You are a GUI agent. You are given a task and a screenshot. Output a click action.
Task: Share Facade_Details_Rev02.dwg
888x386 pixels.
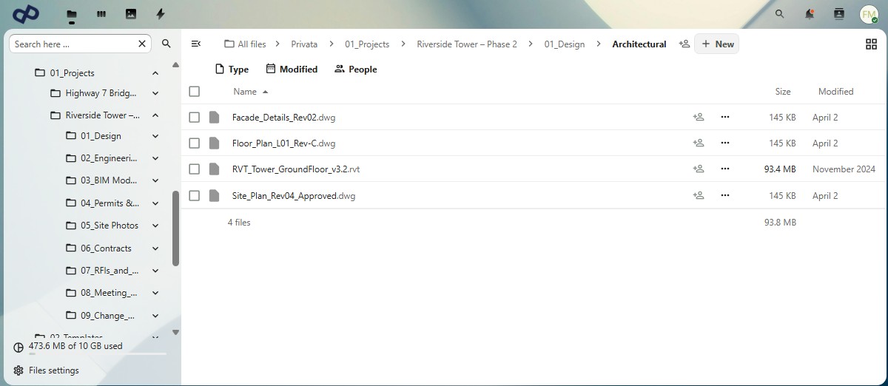point(699,117)
